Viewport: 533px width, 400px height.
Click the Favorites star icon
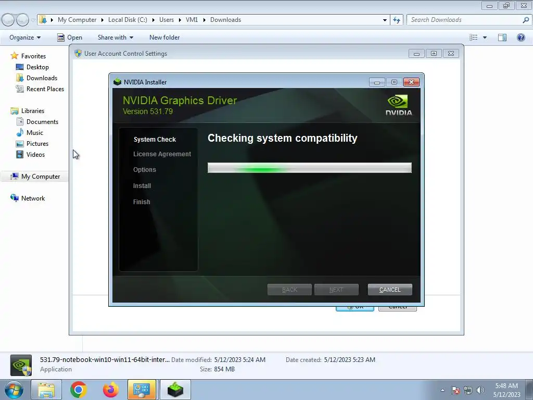(14, 55)
